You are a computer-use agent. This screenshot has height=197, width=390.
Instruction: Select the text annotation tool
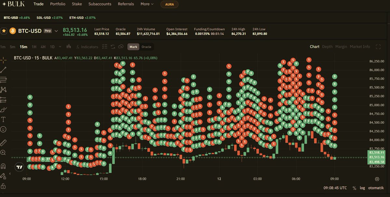4,120
